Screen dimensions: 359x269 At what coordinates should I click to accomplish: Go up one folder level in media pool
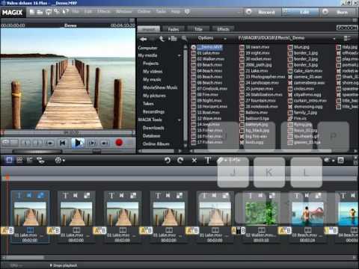(x=162, y=39)
